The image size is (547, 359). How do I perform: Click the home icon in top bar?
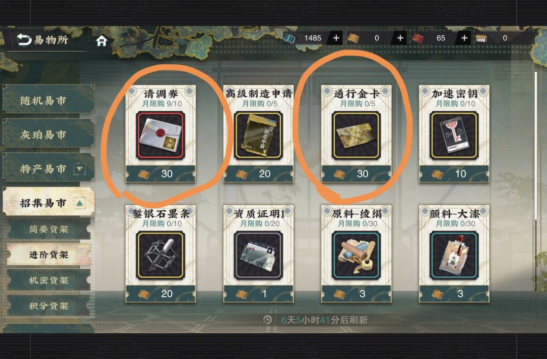(101, 41)
